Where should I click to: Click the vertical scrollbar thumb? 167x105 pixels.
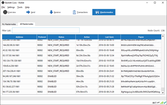click(163, 89)
